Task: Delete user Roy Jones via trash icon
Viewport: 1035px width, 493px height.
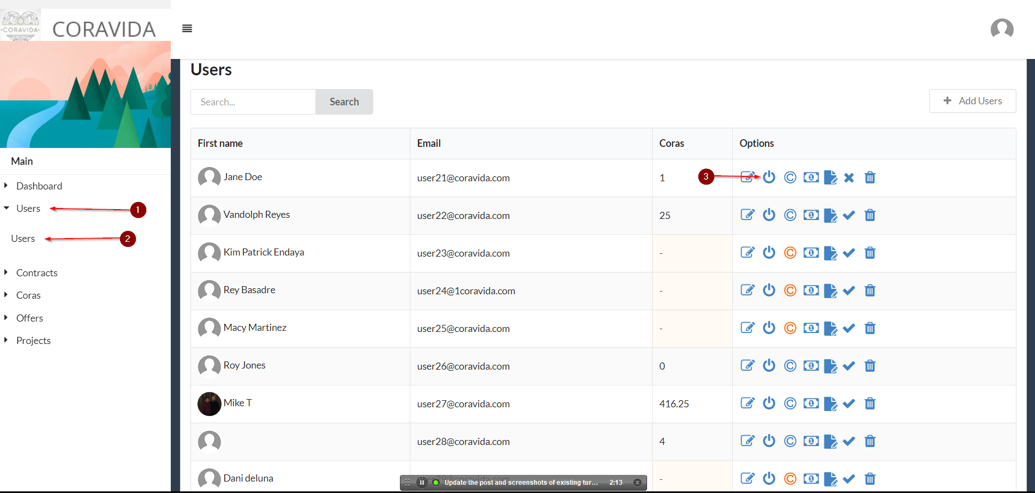Action: (870, 366)
